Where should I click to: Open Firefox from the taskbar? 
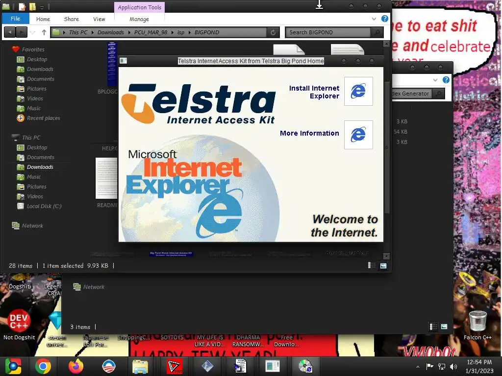pos(76,366)
